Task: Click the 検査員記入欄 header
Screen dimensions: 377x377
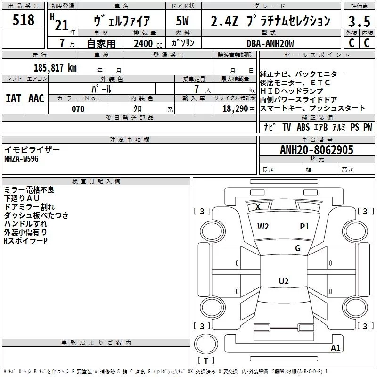Action: pyautogui.click(x=96, y=181)
